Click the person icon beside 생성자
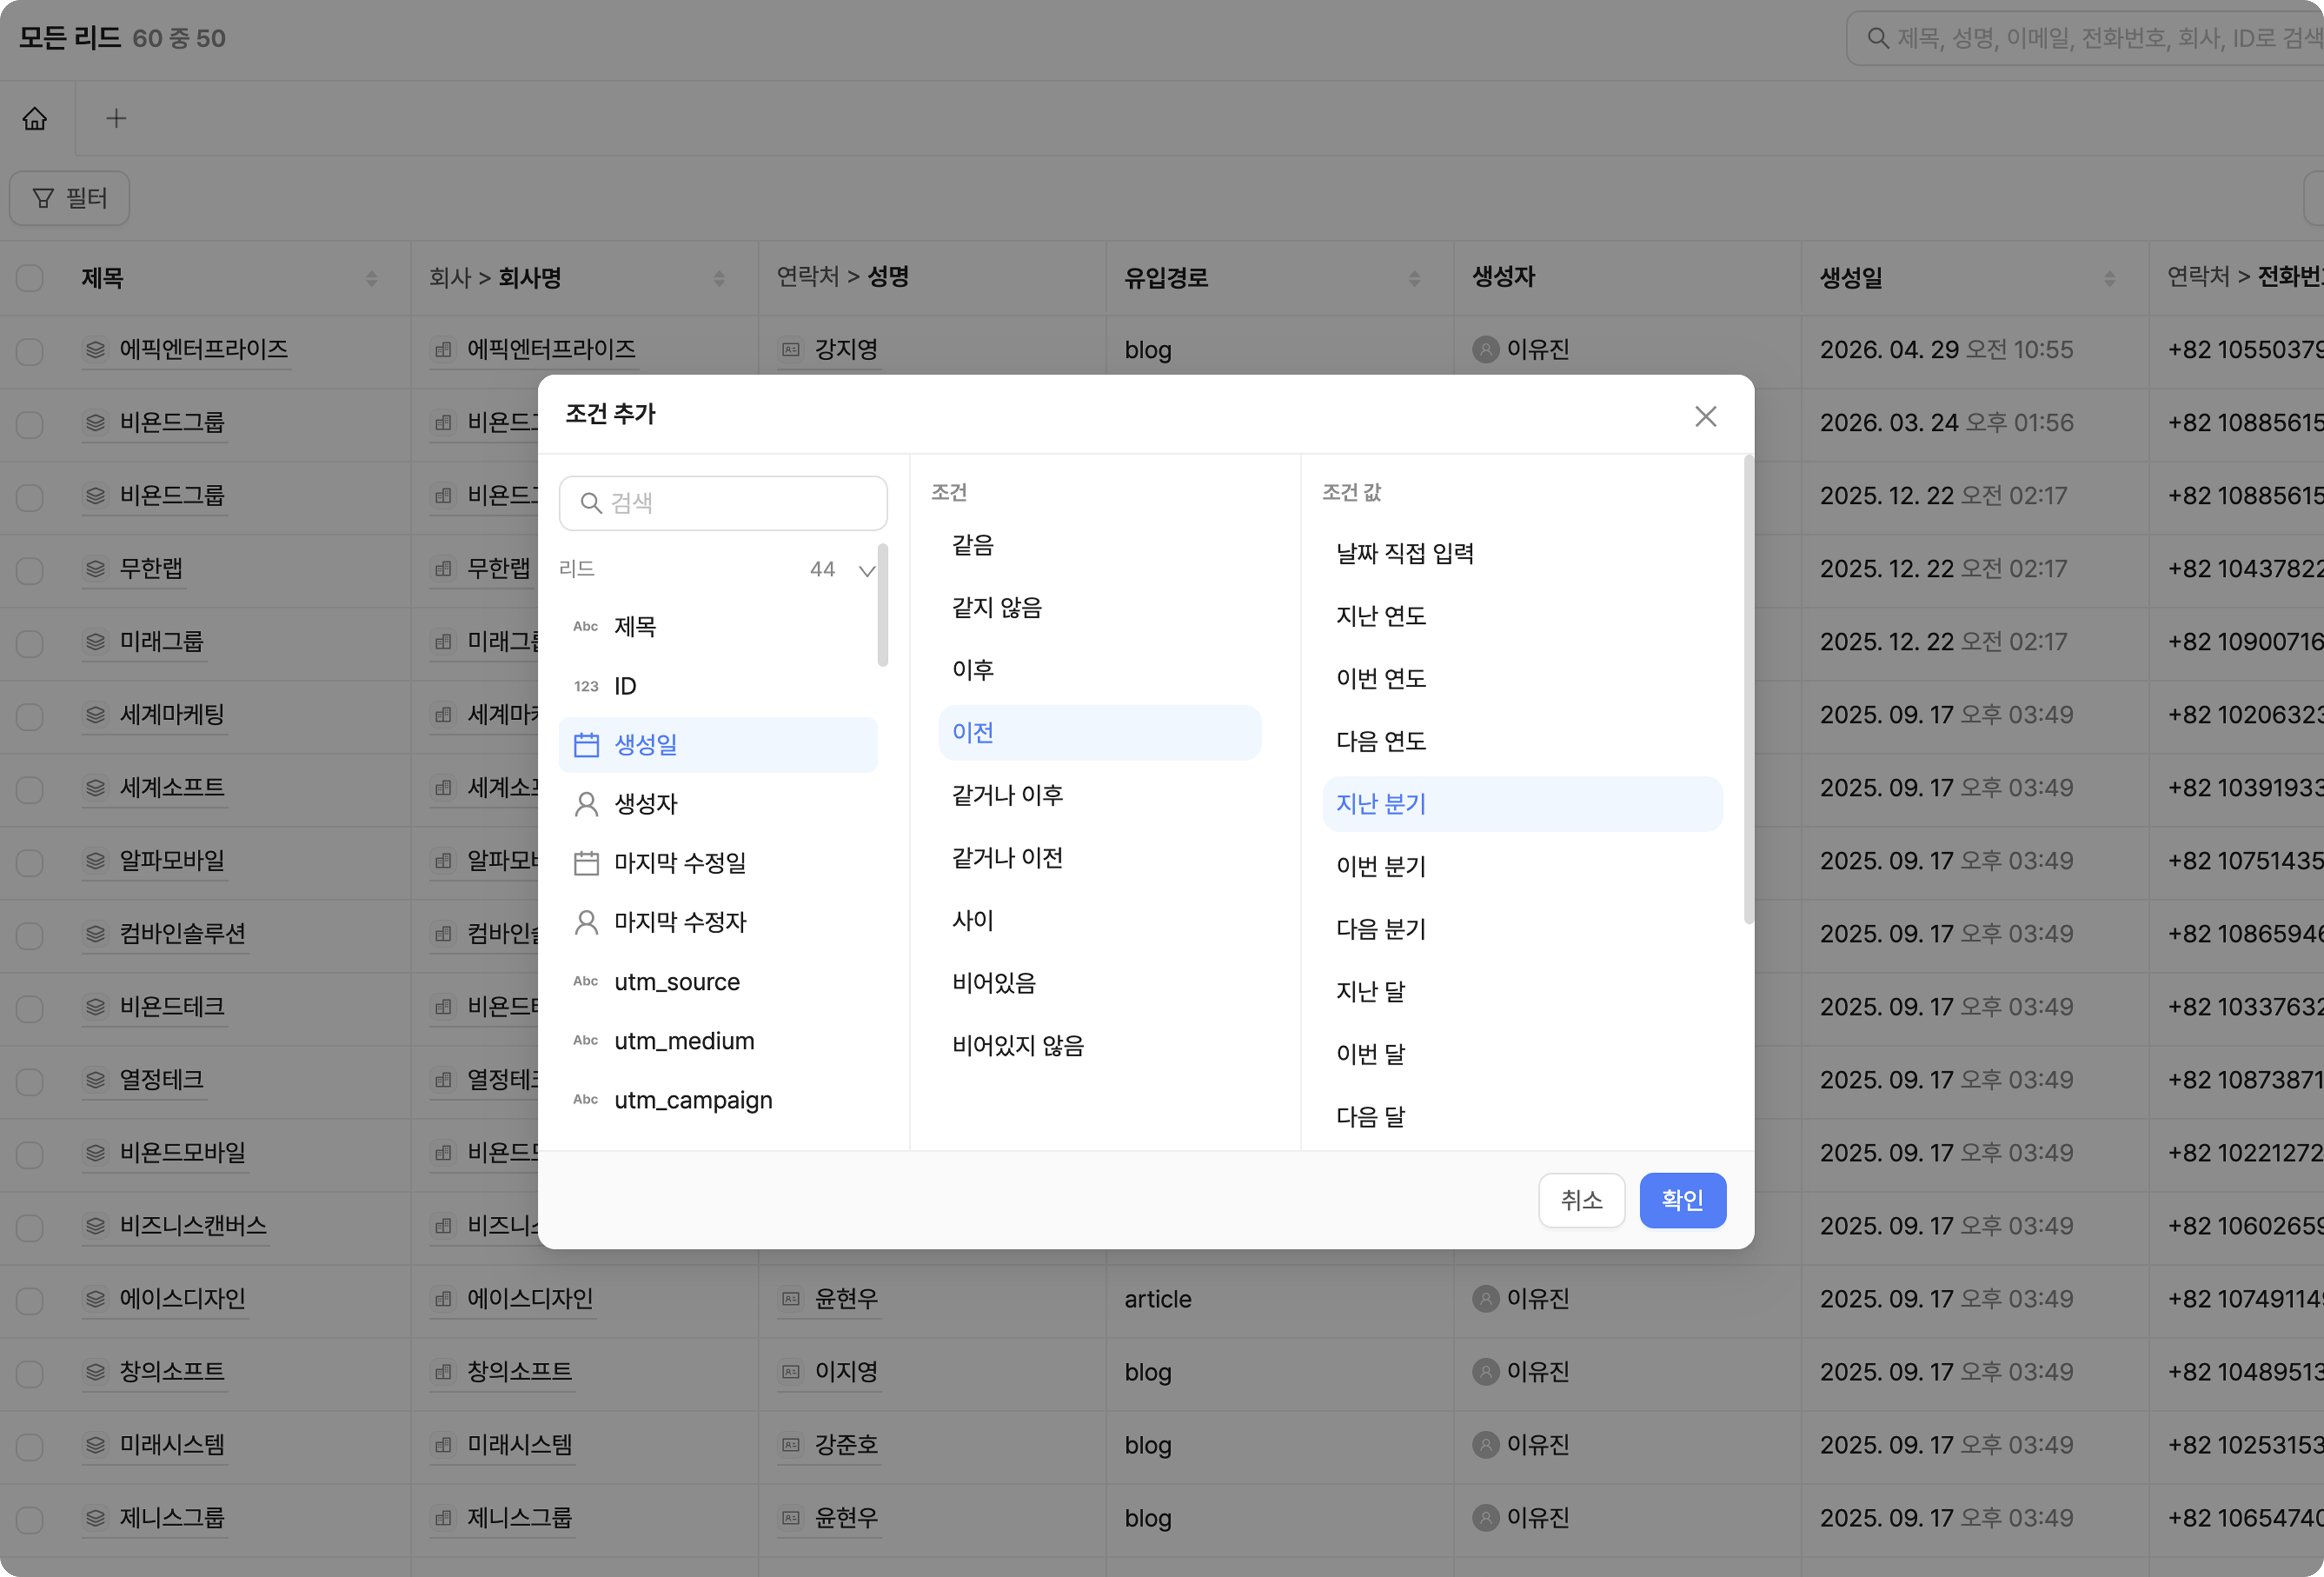 point(586,804)
